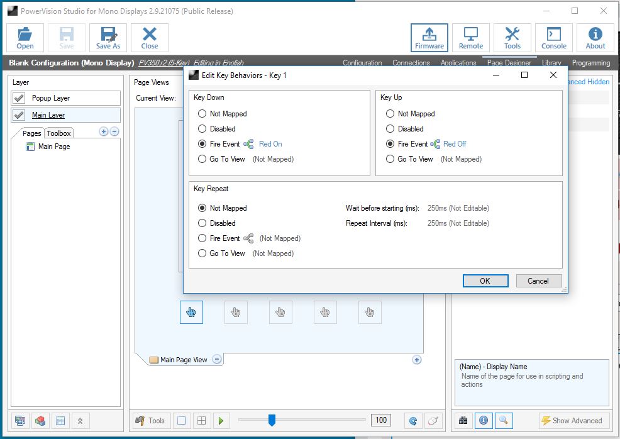
Task: Collapse the Main Page View expander
Action: (x=217, y=360)
